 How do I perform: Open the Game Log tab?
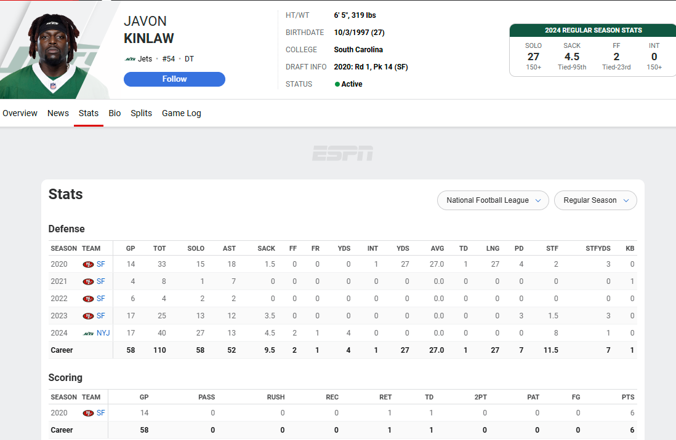[x=182, y=113]
